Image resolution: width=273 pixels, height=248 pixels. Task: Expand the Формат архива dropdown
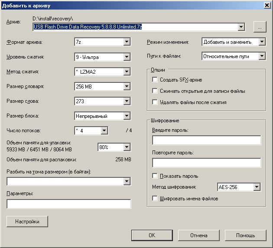click(127, 42)
